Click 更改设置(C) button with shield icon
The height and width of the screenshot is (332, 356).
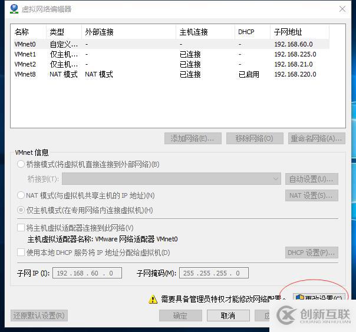point(319,297)
